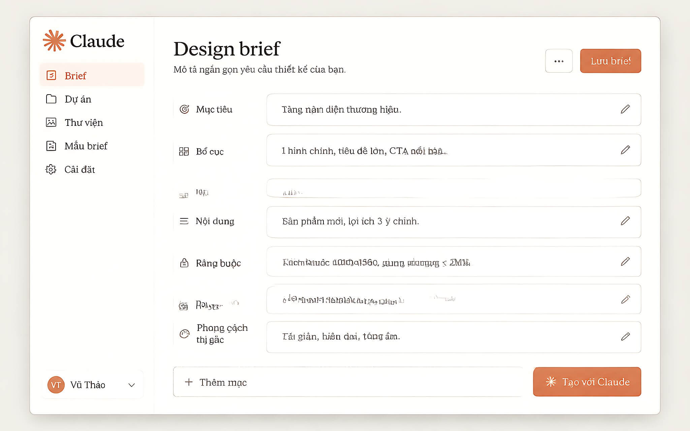Click the lines icon beside Nội dung
Screen dimensions: 690x431
(184, 221)
